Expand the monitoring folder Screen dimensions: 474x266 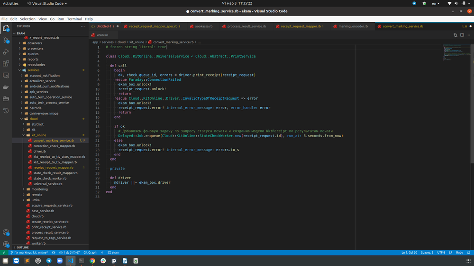(39, 189)
